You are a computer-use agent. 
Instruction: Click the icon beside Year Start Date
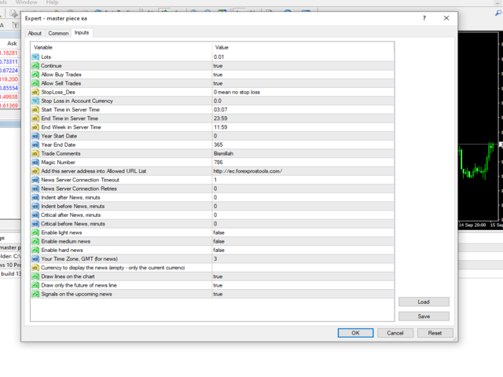click(x=35, y=136)
